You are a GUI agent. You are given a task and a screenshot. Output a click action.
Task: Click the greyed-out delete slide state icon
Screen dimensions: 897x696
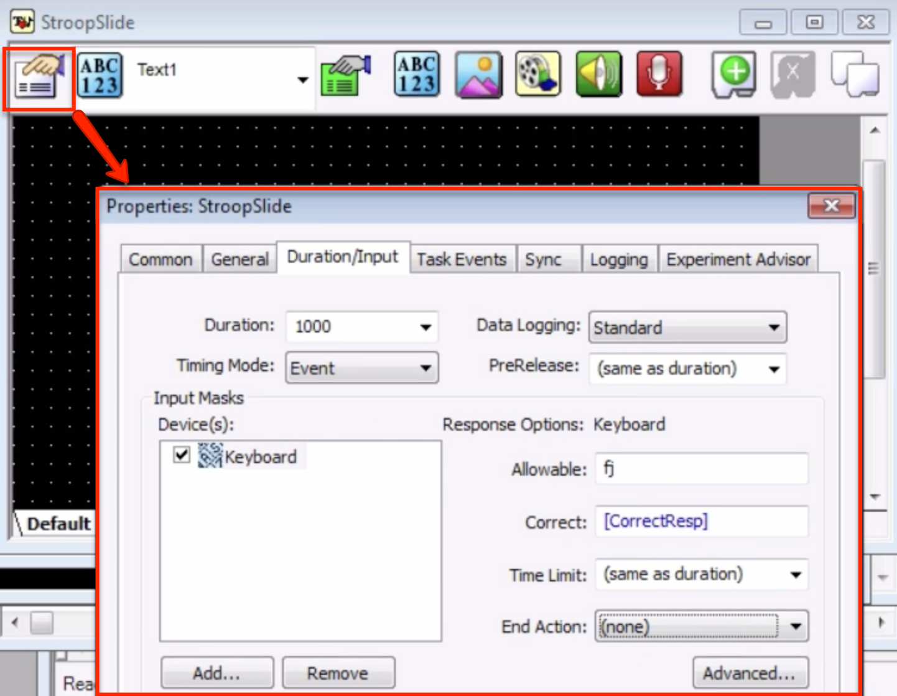[793, 75]
